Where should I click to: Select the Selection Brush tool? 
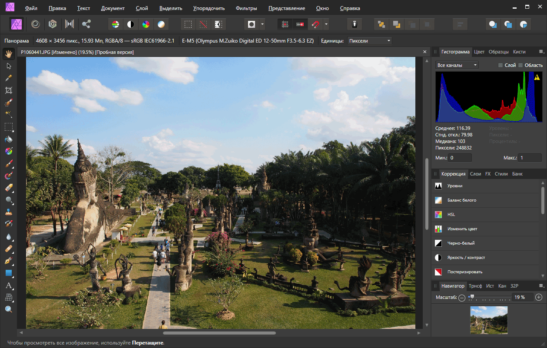(8, 103)
